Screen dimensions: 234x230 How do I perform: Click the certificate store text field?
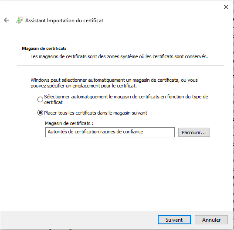[110, 132]
